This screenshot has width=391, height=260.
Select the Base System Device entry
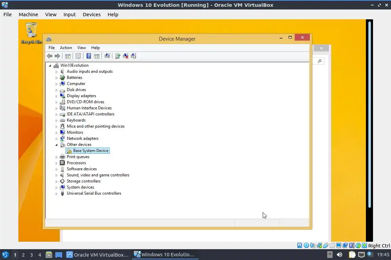88,151
